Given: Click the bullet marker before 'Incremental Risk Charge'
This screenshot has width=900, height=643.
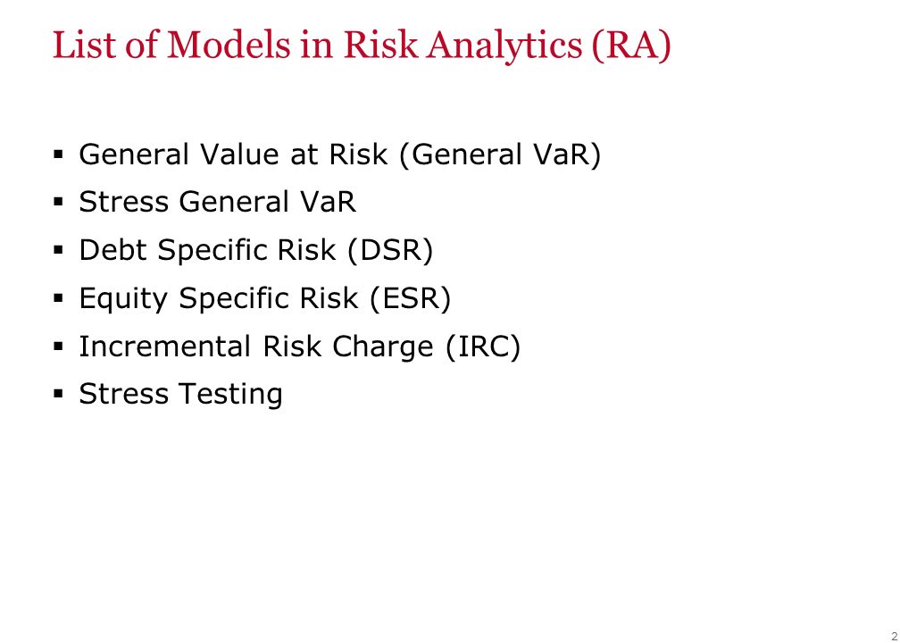Looking at the screenshot, I should click(x=58, y=347).
